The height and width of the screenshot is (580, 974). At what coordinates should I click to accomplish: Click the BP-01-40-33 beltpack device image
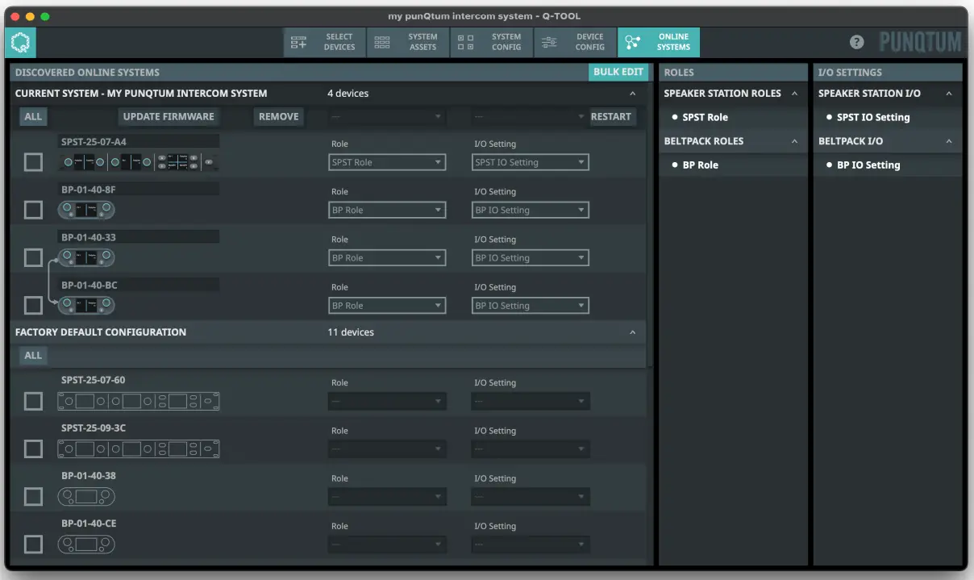tap(86, 257)
